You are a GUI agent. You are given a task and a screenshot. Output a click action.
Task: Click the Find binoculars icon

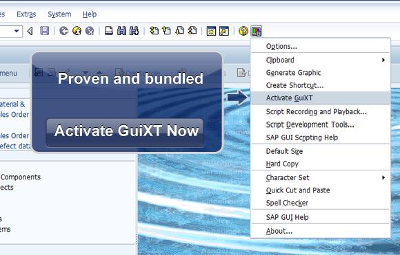tap(121, 31)
